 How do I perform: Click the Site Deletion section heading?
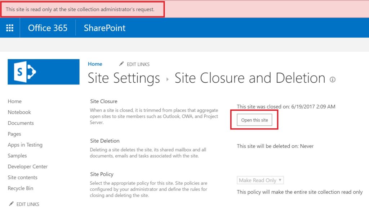coord(105,141)
